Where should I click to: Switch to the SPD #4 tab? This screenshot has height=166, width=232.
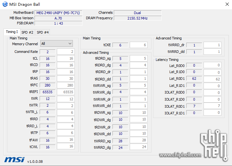(43, 32)
